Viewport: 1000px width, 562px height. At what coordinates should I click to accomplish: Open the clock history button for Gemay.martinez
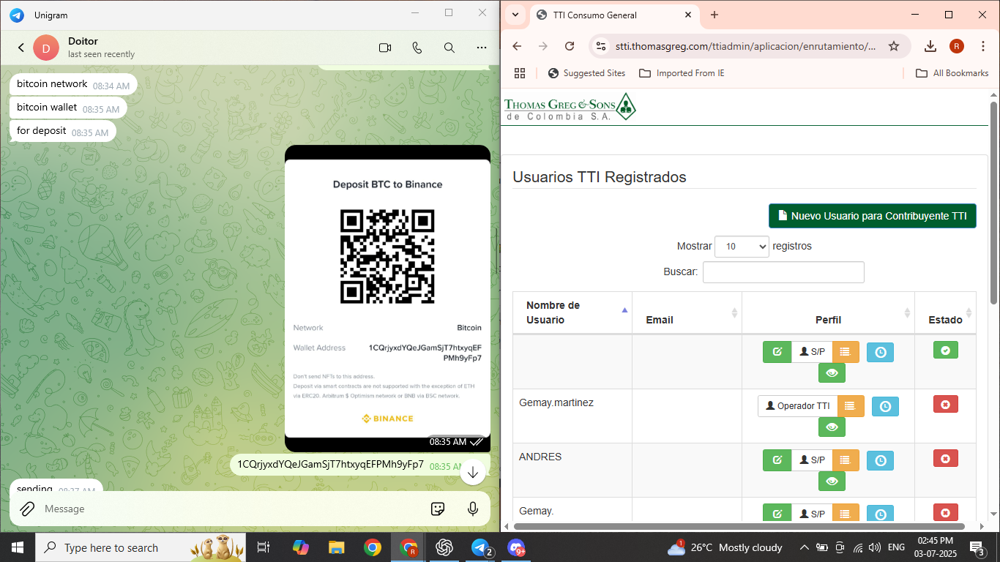click(x=885, y=407)
